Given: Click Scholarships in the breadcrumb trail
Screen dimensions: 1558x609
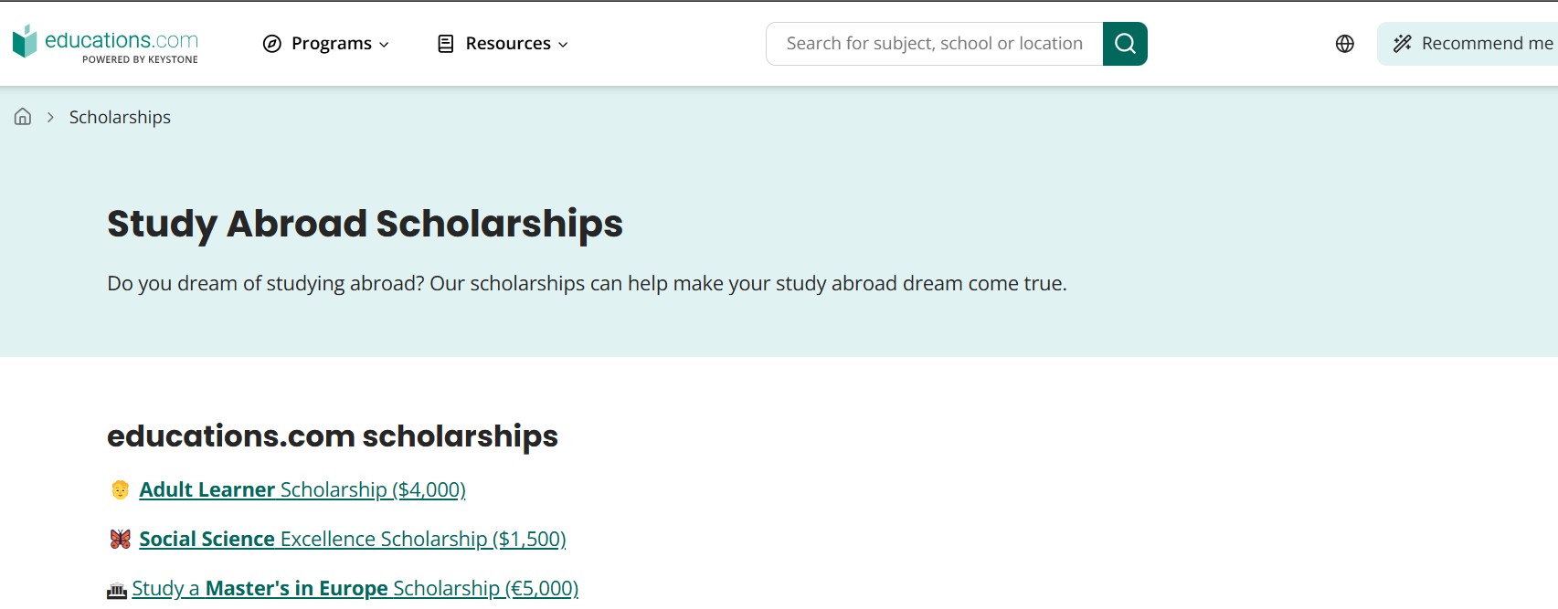Looking at the screenshot, I should click(x=119, y=117).
